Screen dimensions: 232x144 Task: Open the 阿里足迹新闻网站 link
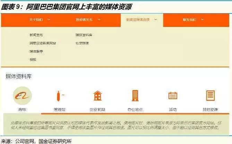click(x=43, y=43)
